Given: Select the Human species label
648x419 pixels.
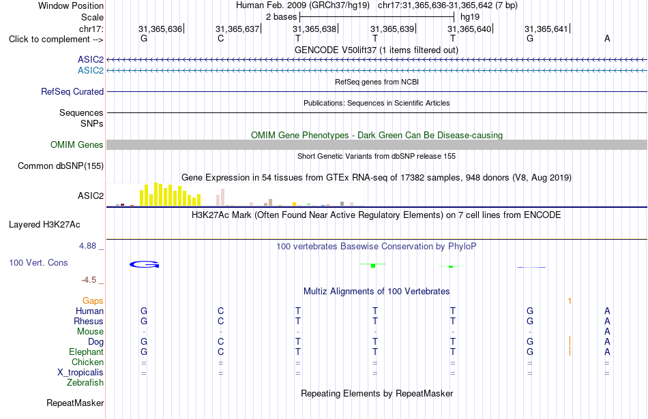Looking at the screenshot, I should tap(89, 311).
